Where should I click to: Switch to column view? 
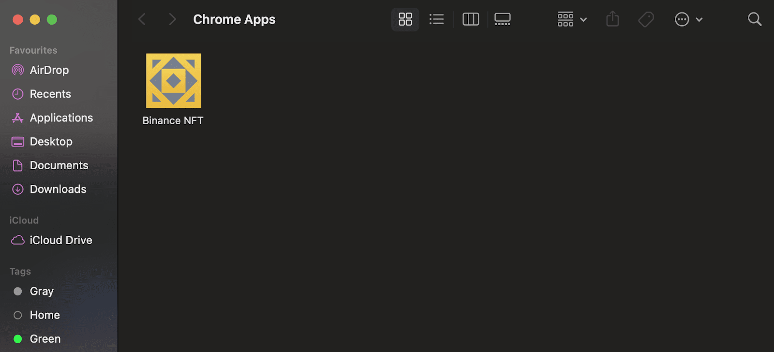471,19
